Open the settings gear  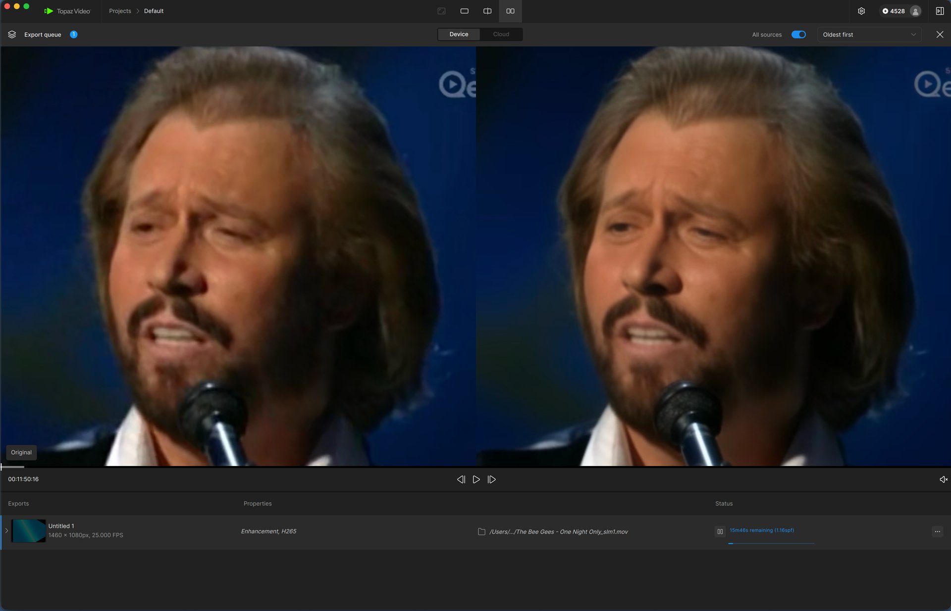click(x=861, y=11)
